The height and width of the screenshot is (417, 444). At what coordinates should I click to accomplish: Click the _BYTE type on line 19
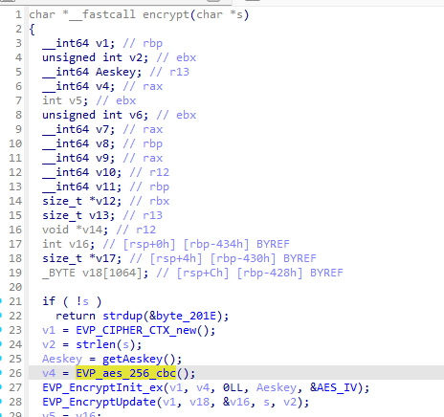coord(58,273)
